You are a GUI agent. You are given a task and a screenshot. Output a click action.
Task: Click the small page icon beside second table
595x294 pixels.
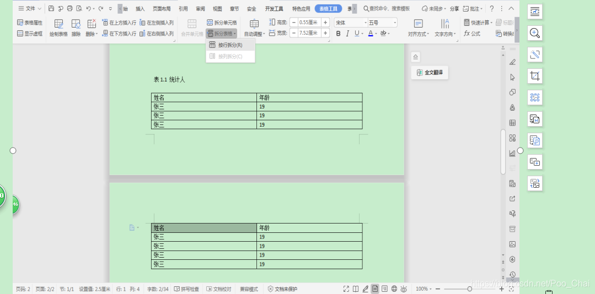coord(132,227)
